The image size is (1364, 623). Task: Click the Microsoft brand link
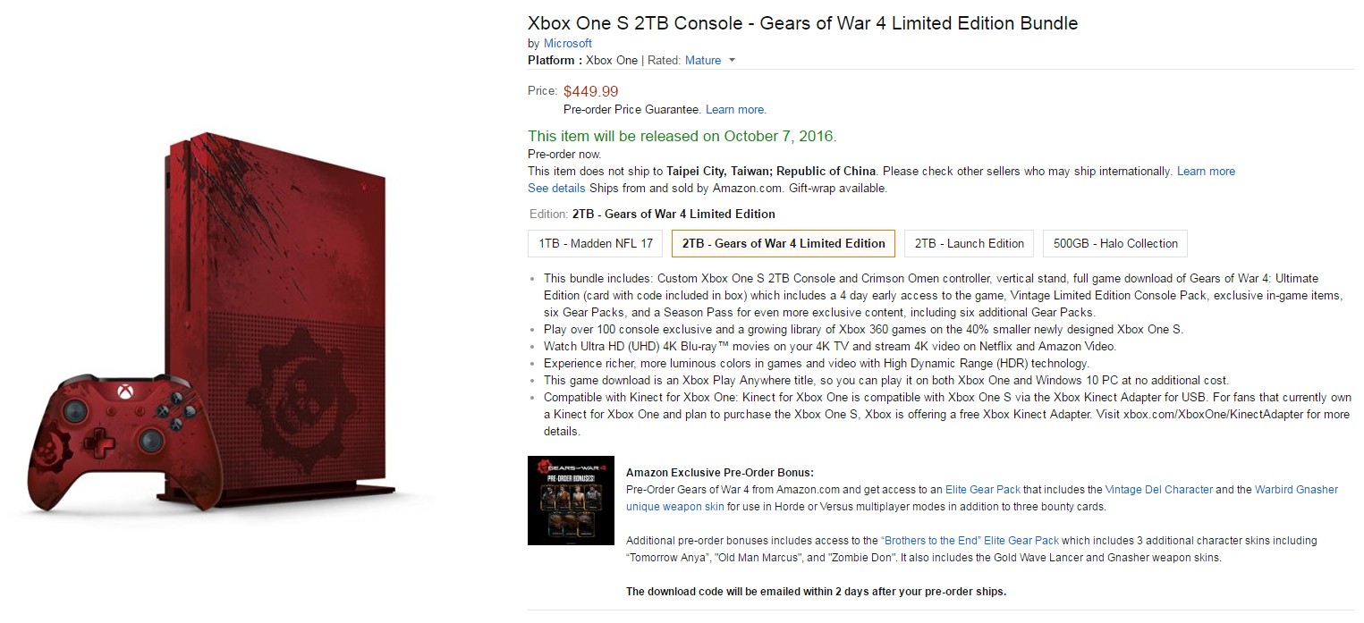[568, 43]
